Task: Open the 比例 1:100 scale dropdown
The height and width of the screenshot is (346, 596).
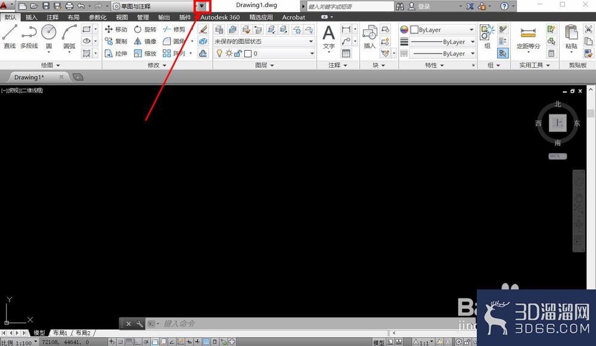Action: coord(20,342)
